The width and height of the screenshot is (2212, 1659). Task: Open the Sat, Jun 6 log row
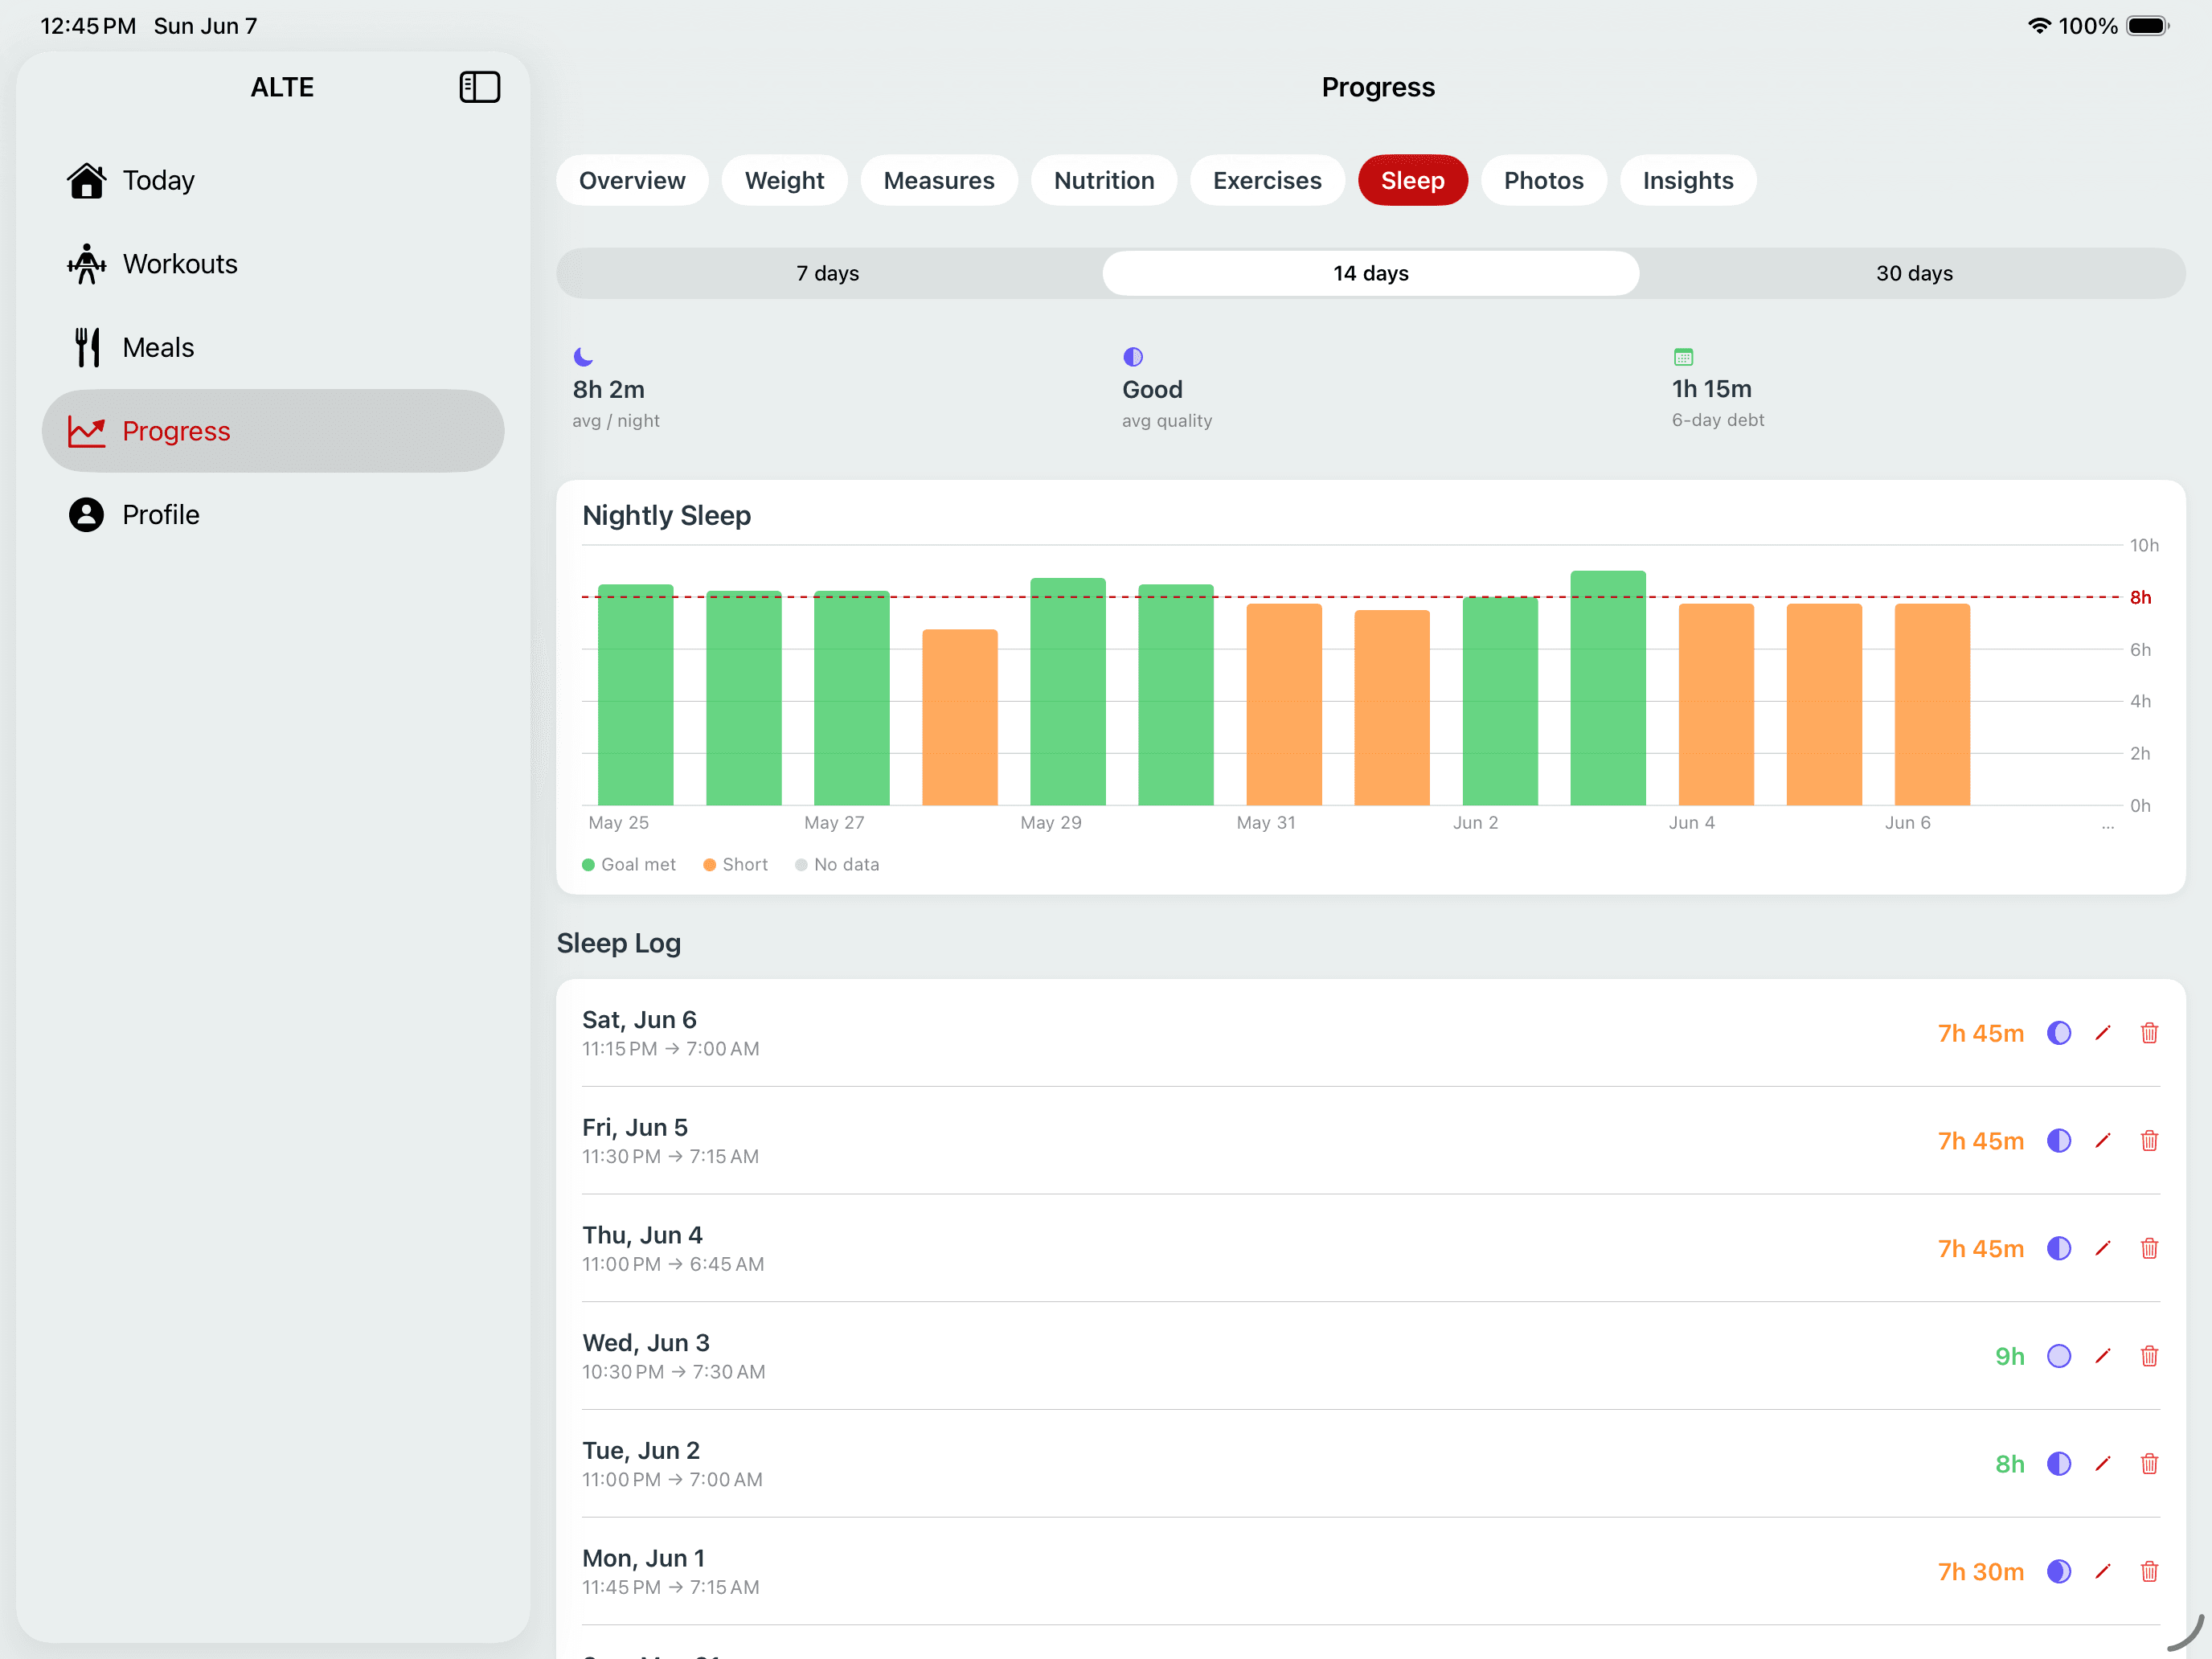[x=1370, y=1033]
